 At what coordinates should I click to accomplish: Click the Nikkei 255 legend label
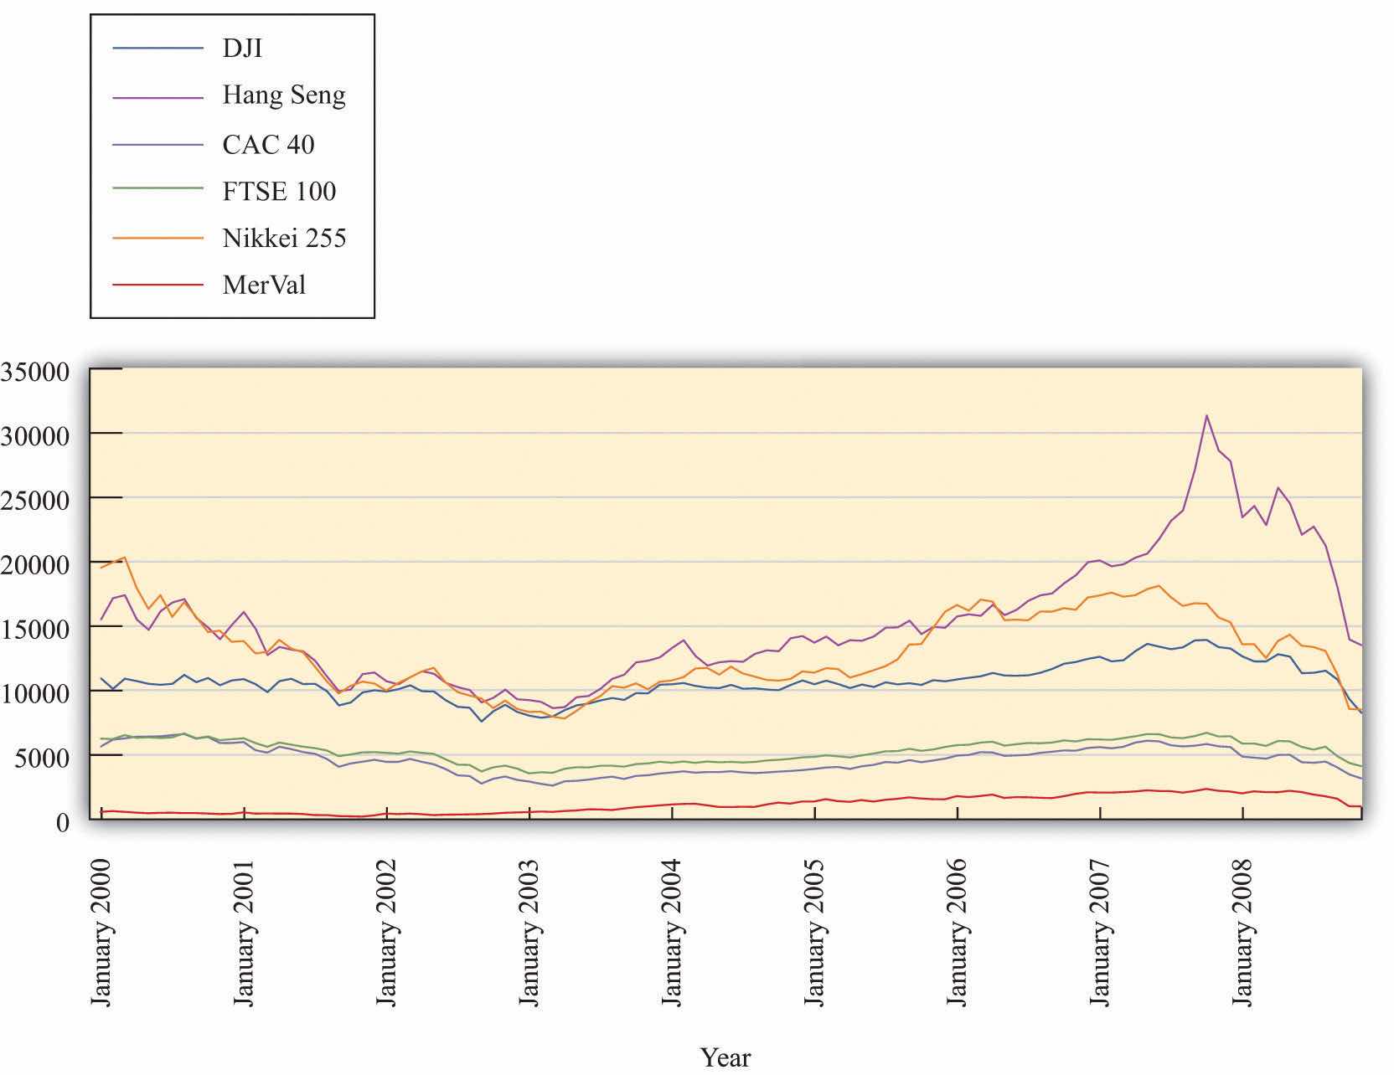click(284, 239)
